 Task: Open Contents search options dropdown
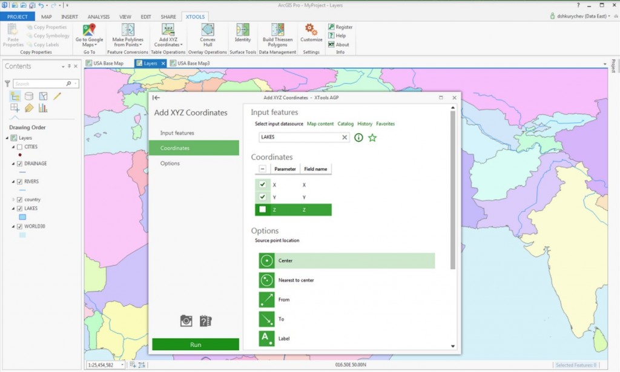pyautogui.click(x=76, y=83)
